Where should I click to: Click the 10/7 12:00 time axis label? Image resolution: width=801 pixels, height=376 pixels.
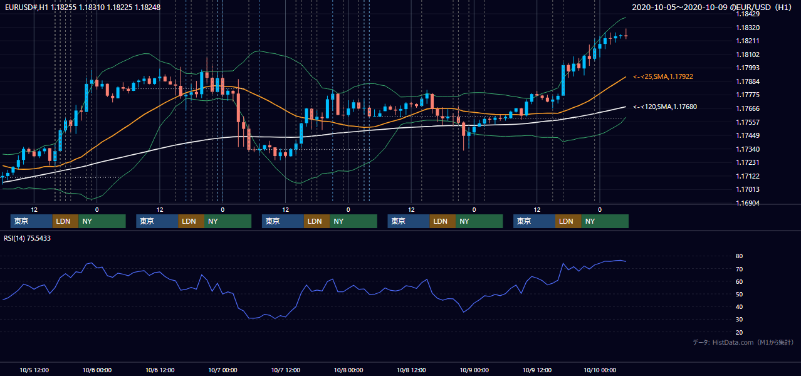285,370
